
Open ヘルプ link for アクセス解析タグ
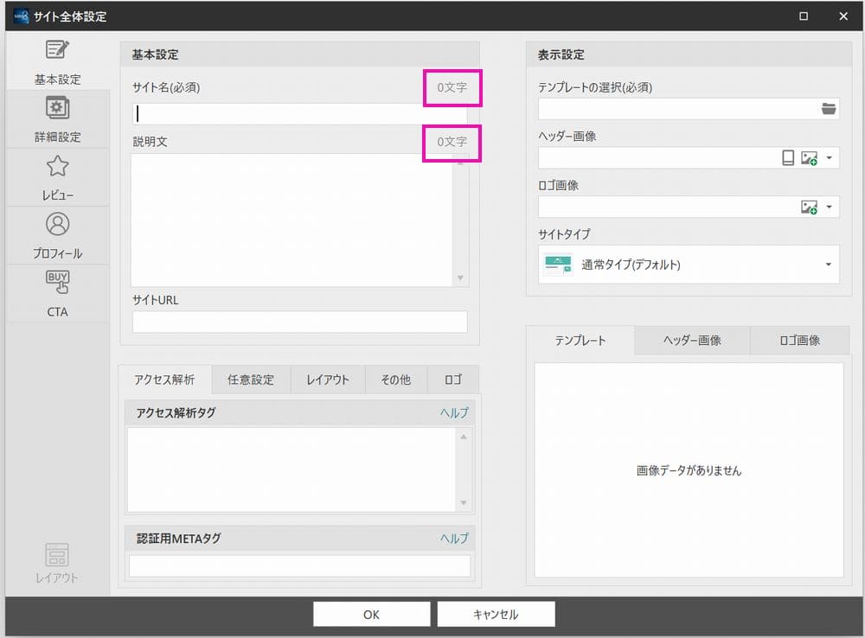[x=454, y=413]
